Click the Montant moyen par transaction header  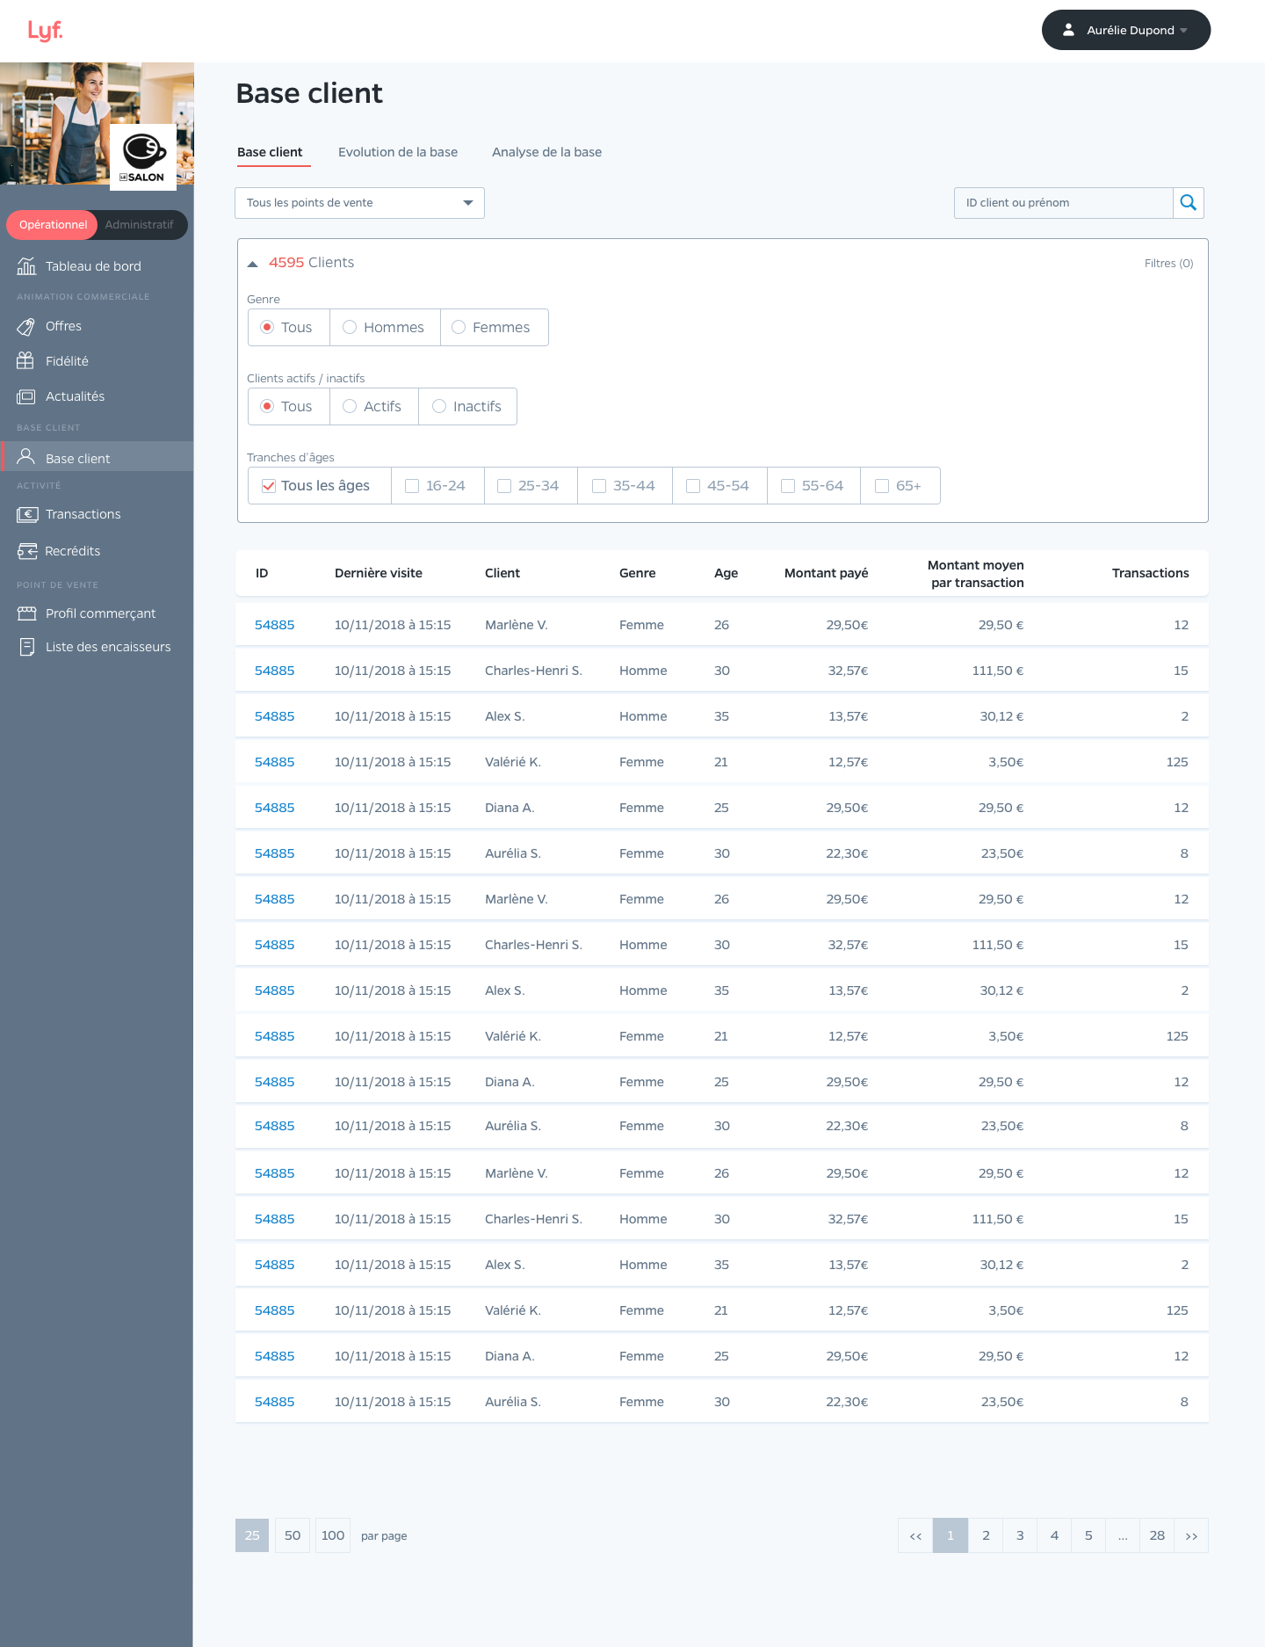(976, 574)
